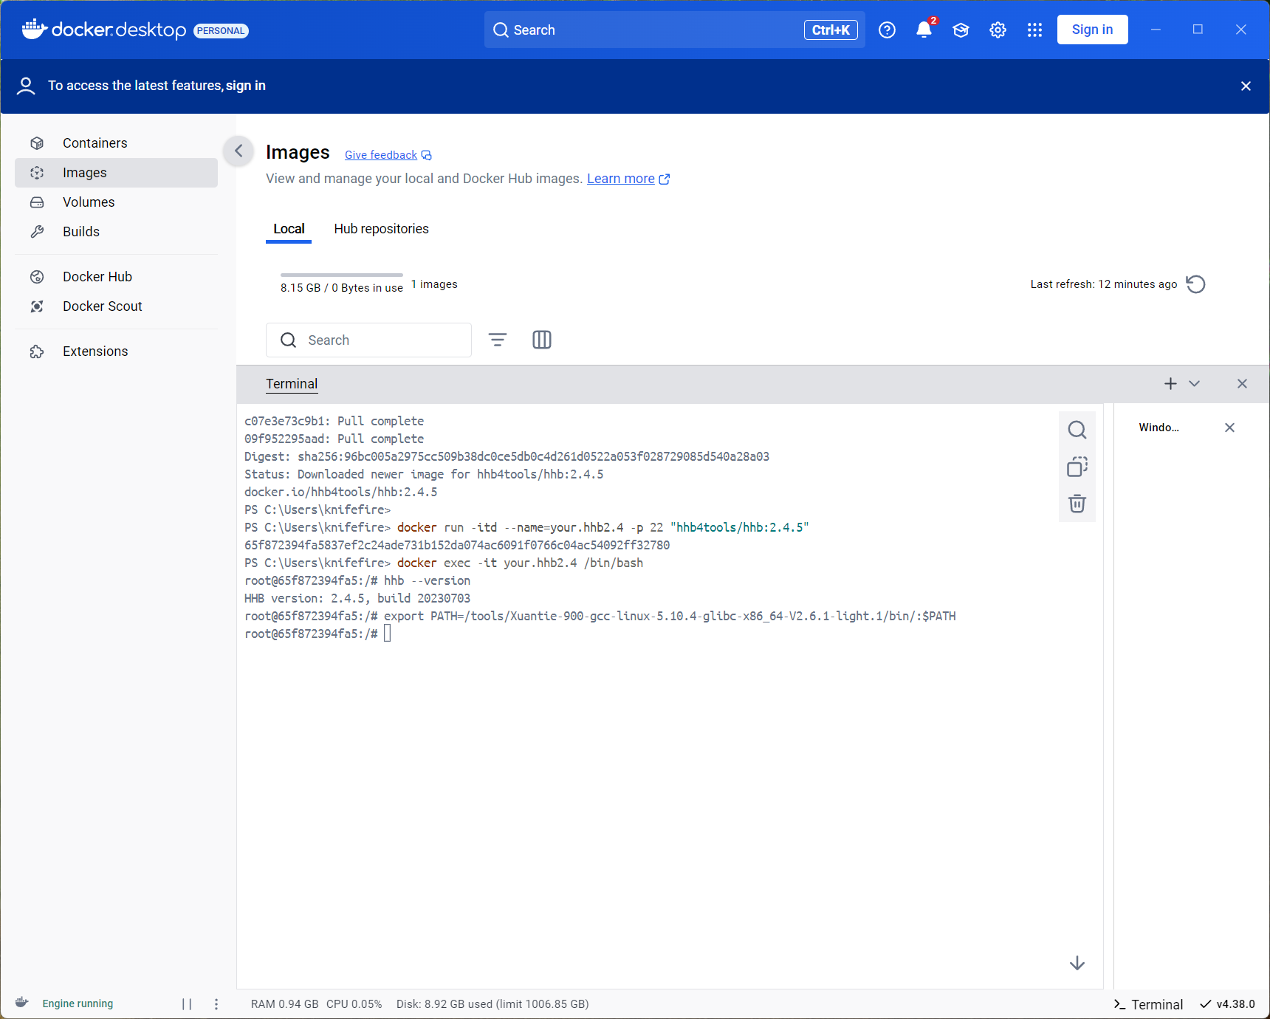
Task: Click the '1 images' count text
Action: click(x=434, y=284)
